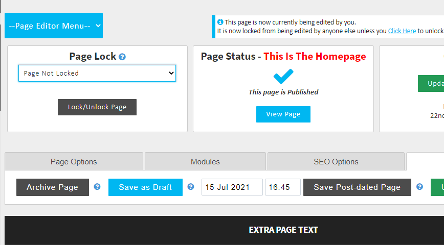The width and height of the screenshot is (444, 245).
Task: Click the info icon in the notice
Action: tap(220, 22)
